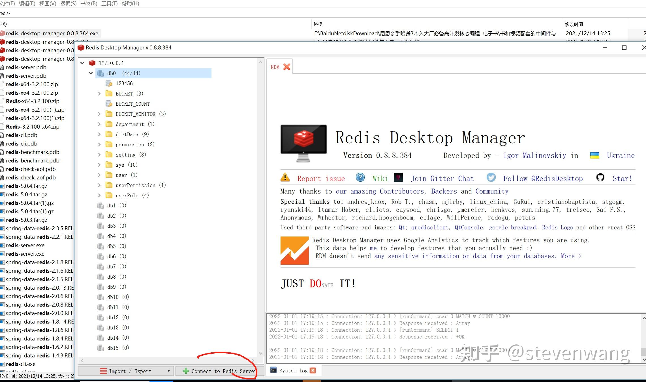
Task: Select the db10 (0) tree row
Action: [118, 297]
